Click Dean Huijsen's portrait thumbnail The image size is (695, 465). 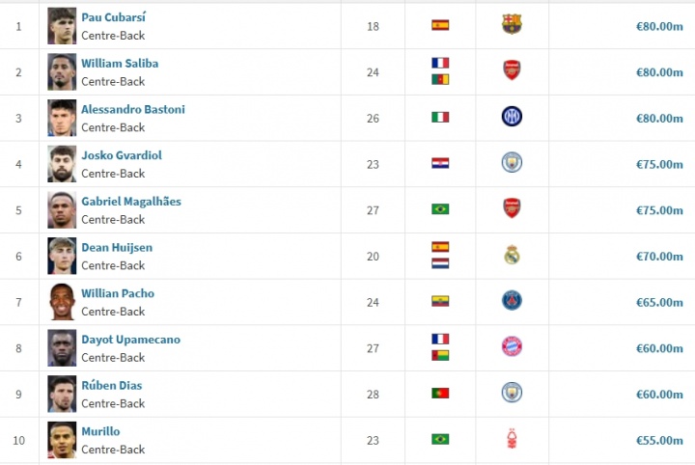tap(62, 256)
